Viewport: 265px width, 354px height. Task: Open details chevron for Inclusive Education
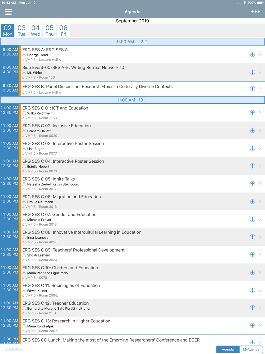[260, 131]
